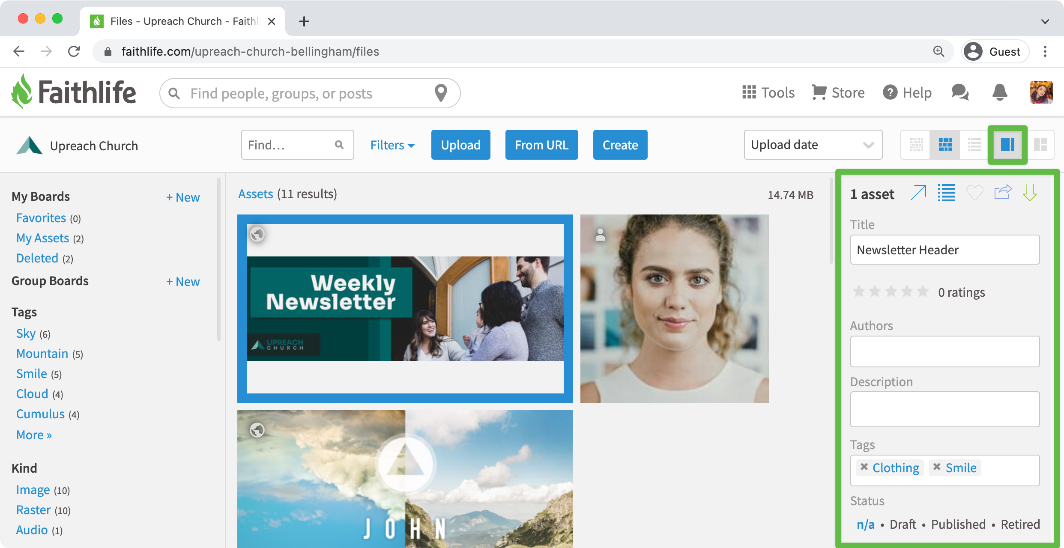The image size is (1064, 548).
Task: Rate the asset one star
Action: coord(859,292)
